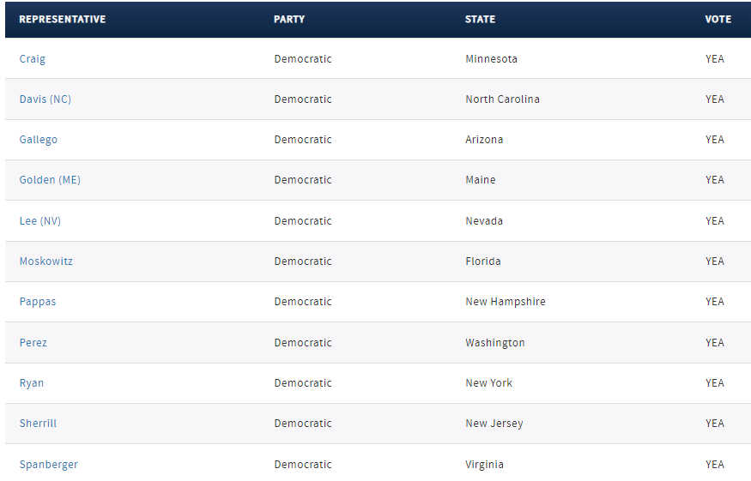Open the Golden (ME) link
The width and height of the screenshot is (751, 481).
50,180
